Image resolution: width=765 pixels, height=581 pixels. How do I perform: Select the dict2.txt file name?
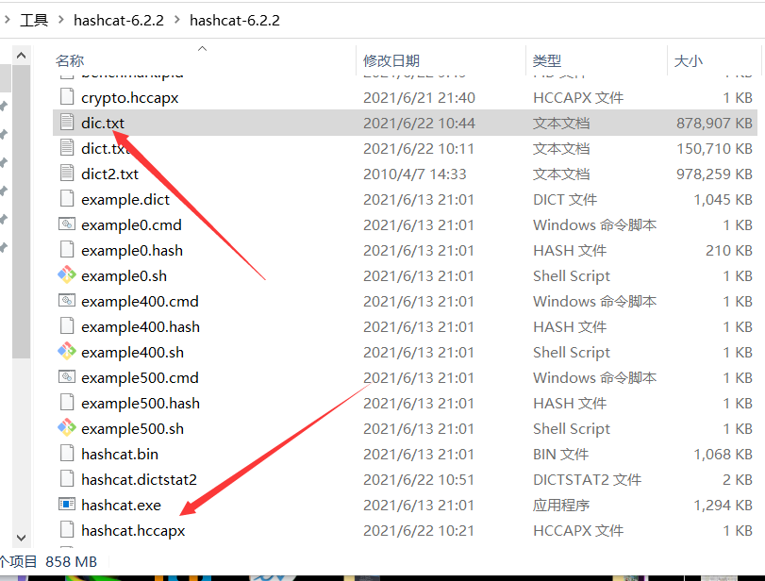coord(109,174)
